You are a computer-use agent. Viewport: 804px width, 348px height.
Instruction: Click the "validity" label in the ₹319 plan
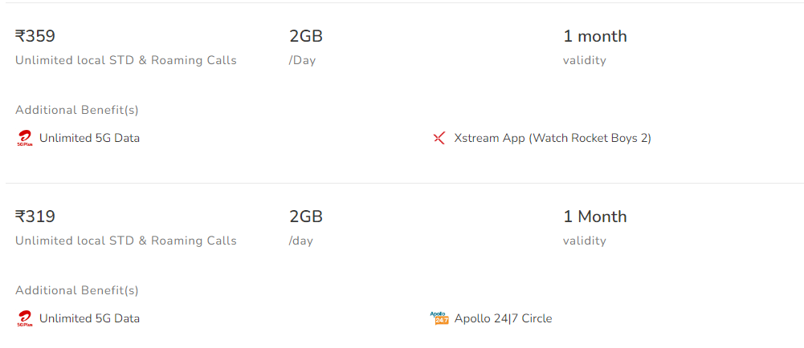(x=585, y=241)
